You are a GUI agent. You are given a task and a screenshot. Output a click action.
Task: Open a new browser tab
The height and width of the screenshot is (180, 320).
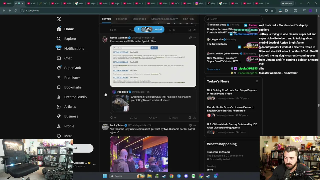[x=268, y=3]
